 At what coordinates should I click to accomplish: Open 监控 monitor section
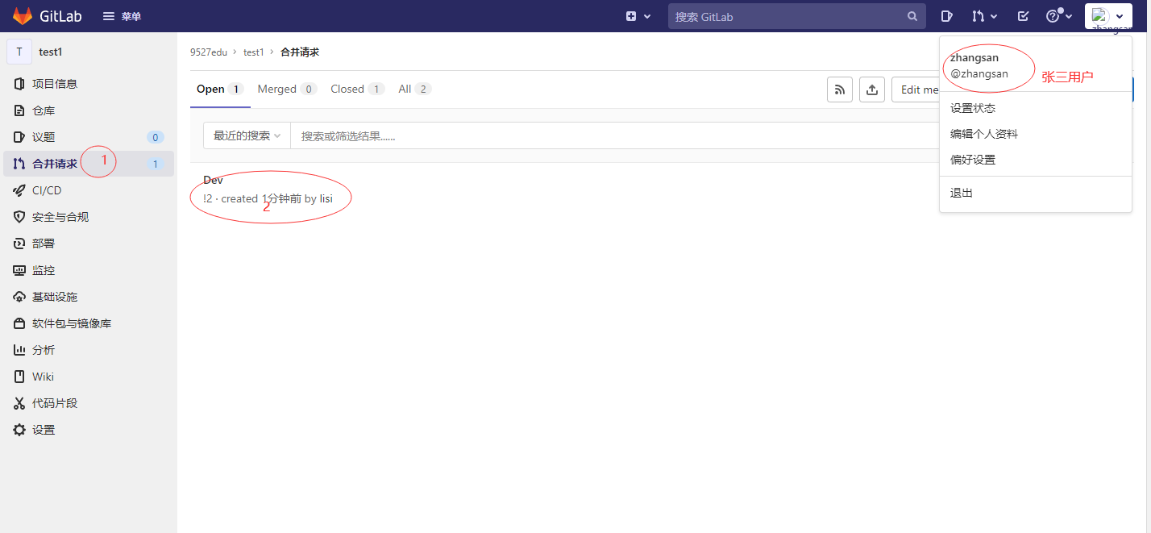[89, 270]
